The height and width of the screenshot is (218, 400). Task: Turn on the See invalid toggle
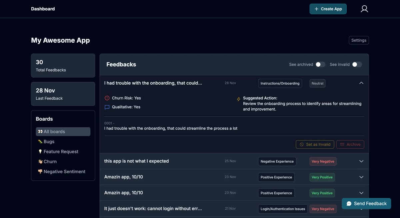(357, 64)
